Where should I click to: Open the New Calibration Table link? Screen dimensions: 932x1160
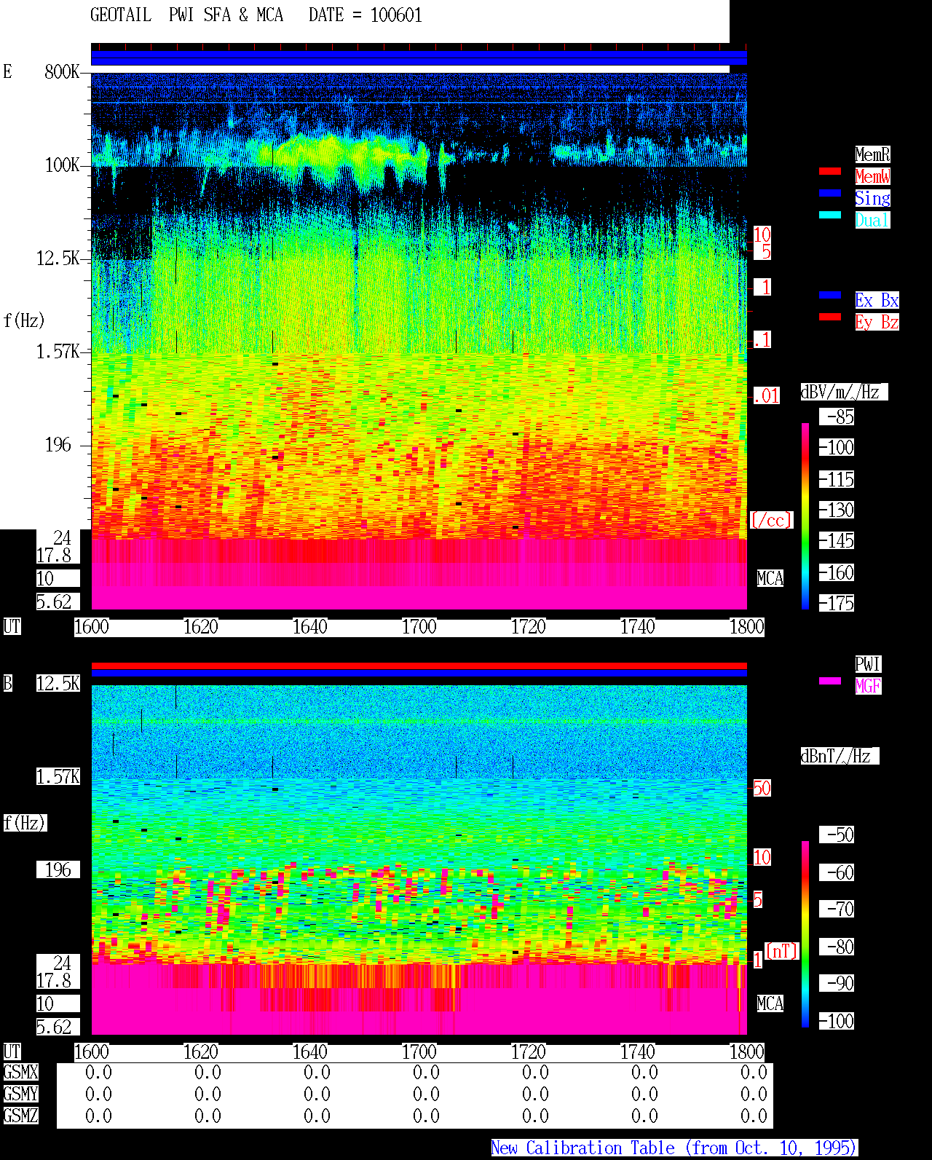point(674,1148)
